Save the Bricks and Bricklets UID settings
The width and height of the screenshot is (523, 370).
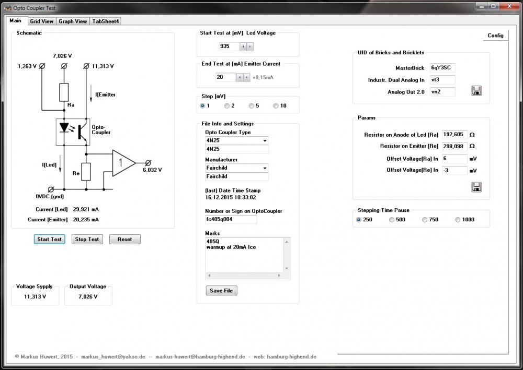[x=476, y=91]
